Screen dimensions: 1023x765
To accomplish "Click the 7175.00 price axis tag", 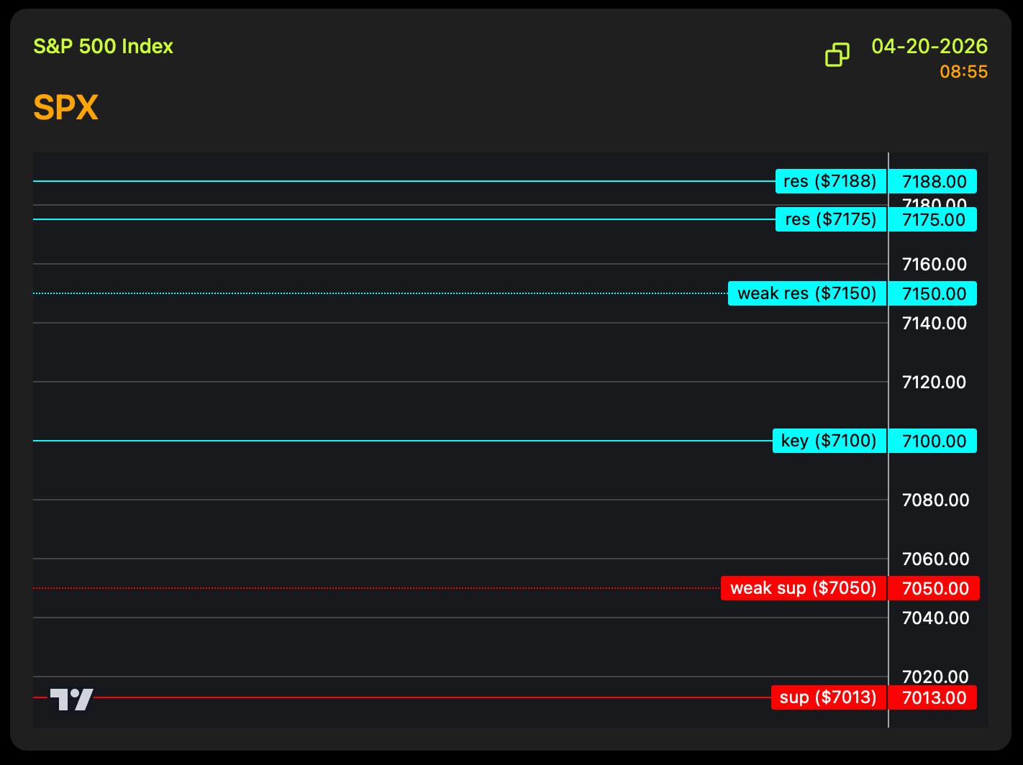I will coord(933,219).
